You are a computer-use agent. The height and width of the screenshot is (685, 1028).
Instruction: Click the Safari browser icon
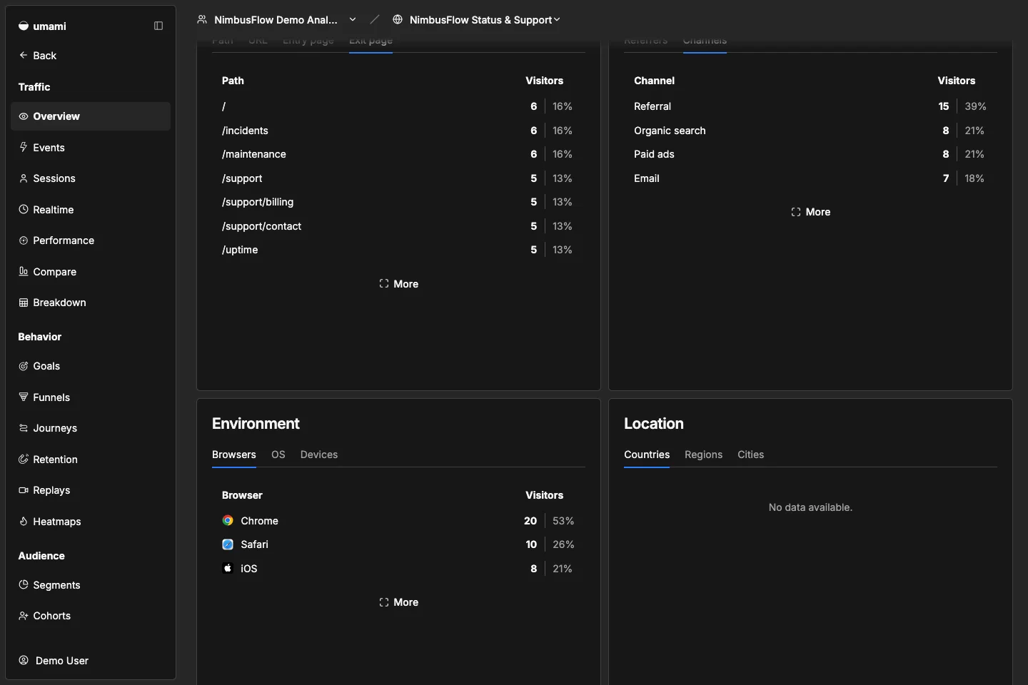[x=228, y=544]
